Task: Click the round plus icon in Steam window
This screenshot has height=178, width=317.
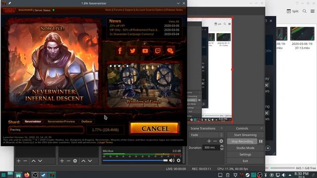Action: (x=268, y=148)
